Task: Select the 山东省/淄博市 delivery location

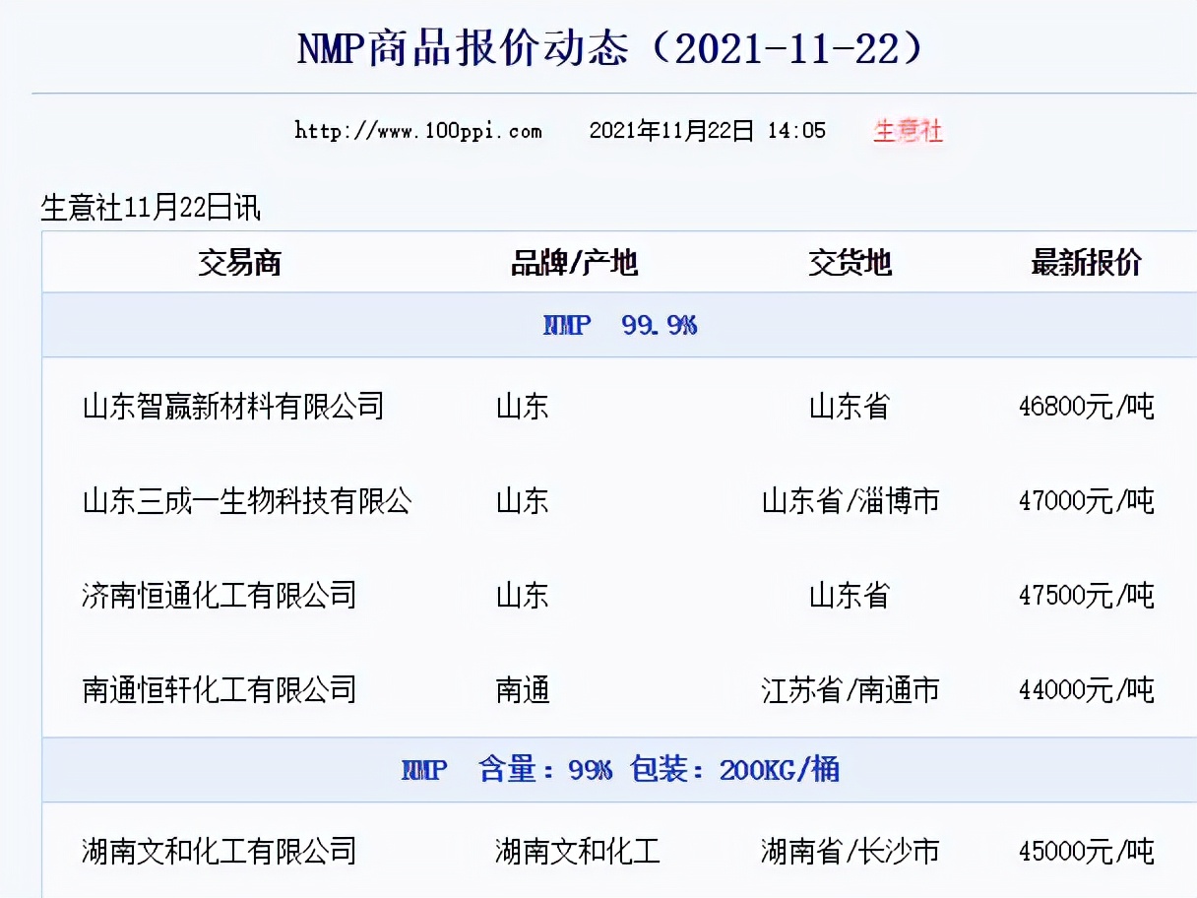Action: click(853, 501)
